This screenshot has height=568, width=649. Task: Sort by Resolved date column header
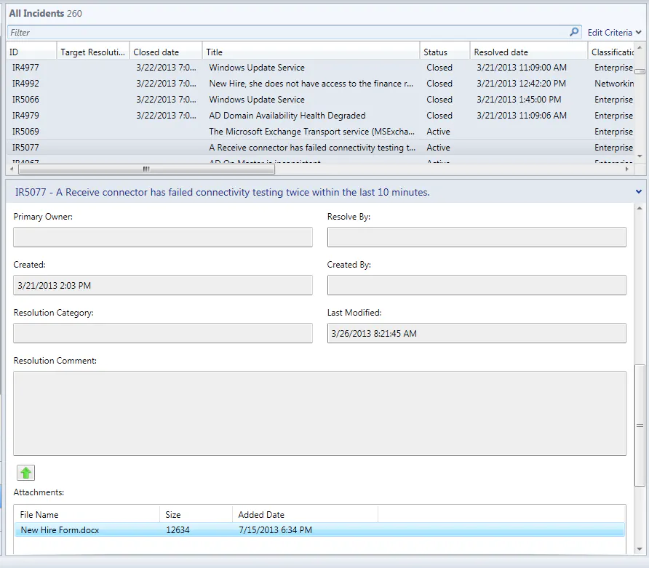click(528, 52)
